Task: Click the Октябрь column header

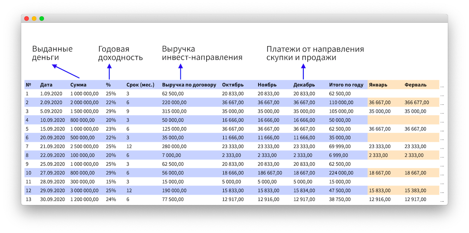Action: [x=233, y=85]
